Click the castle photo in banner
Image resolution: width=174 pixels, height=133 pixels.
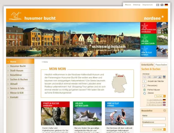[x=162, y=28]
